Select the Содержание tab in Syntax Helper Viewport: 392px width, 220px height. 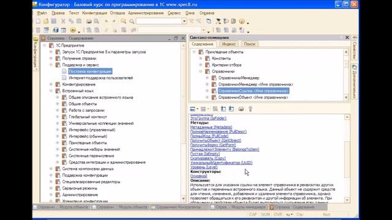point(203,44)
